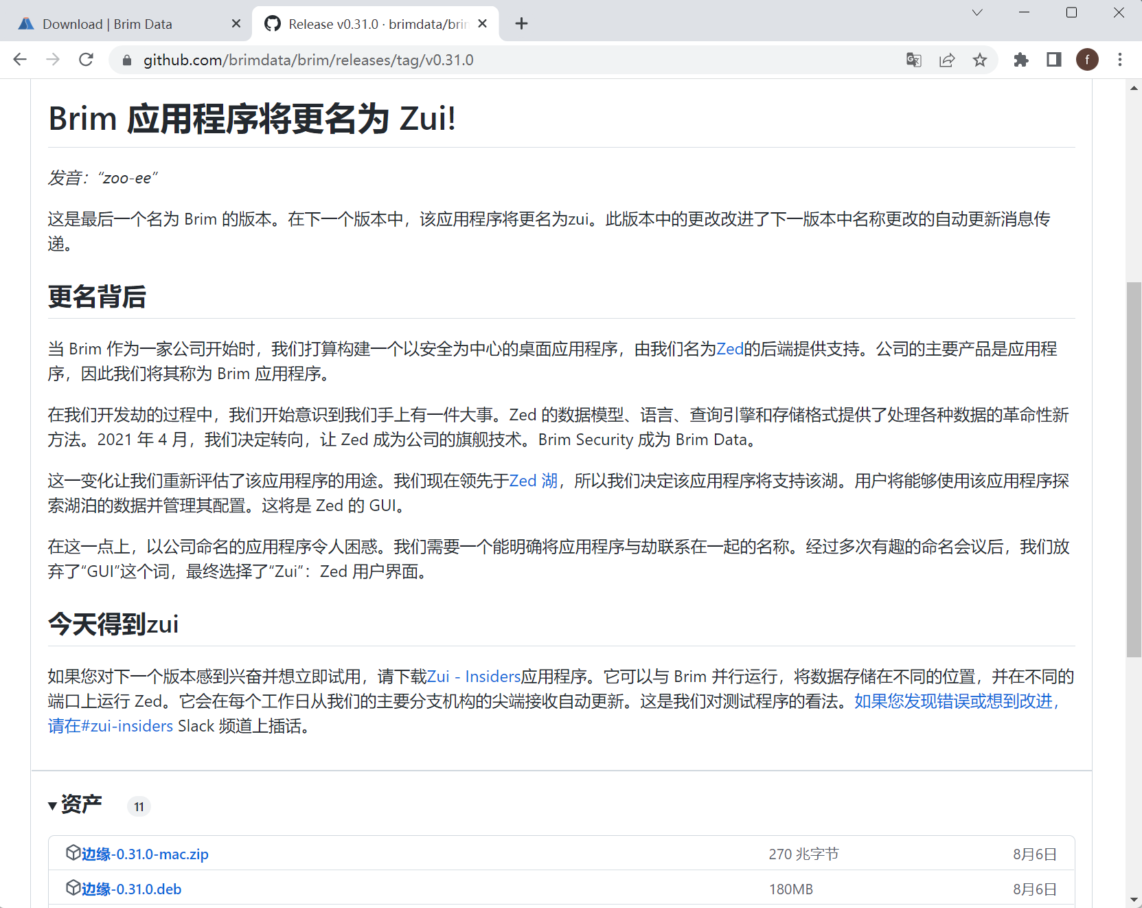Maximize the browser window
The height and width of the screenshot is (908, 1142).
tap(1071, 12)
